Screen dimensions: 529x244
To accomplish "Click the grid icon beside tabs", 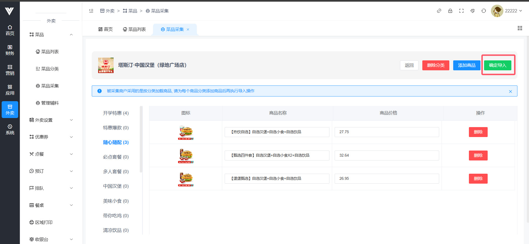I will [520, 28].
